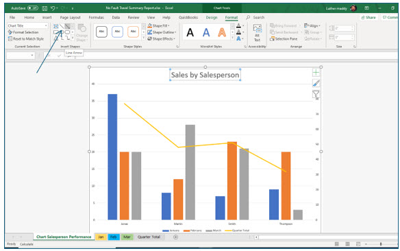400x251 pixels.
Task: Click Format Selection
Action: click(23, 32)
